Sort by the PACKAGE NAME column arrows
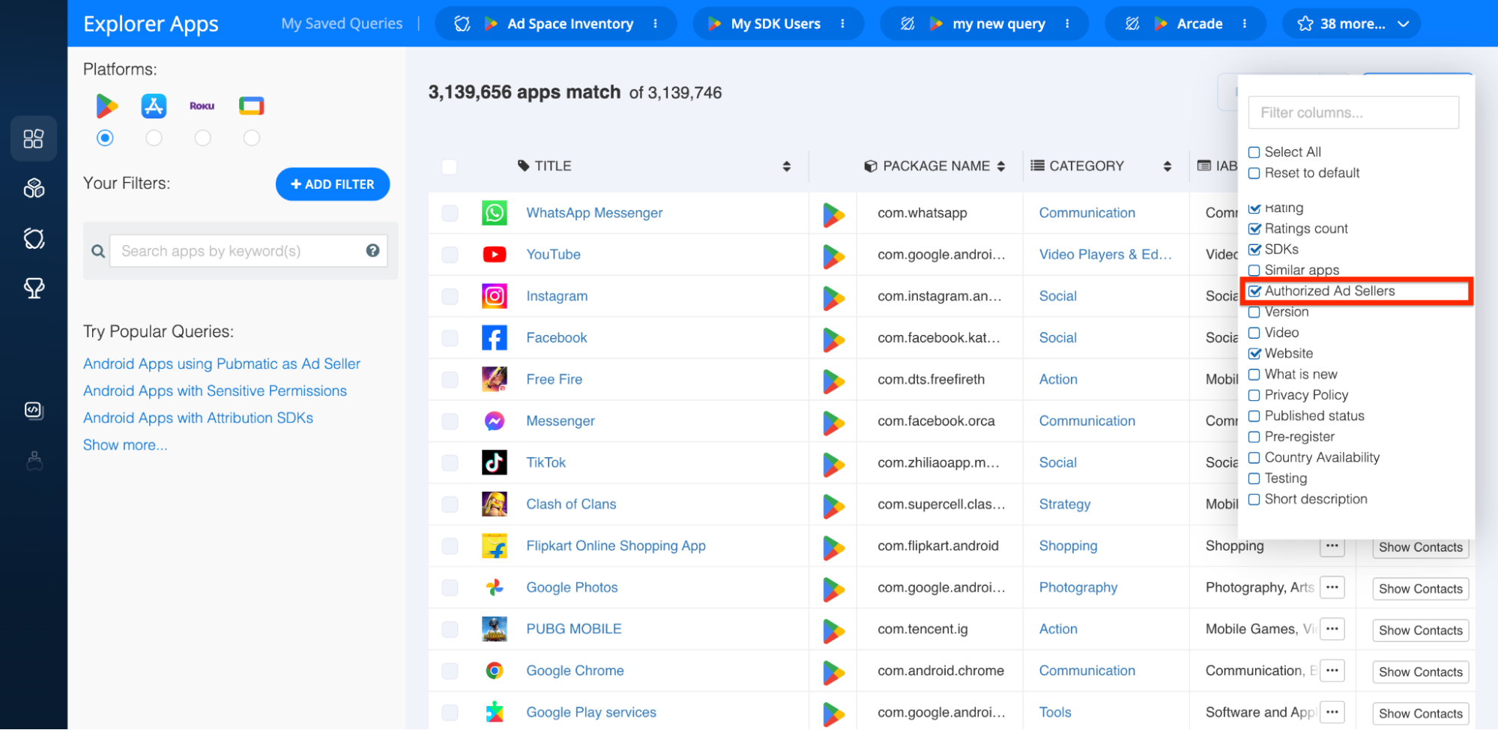The width and height of the screenshot is (1498, 730). coord(1001,166)
